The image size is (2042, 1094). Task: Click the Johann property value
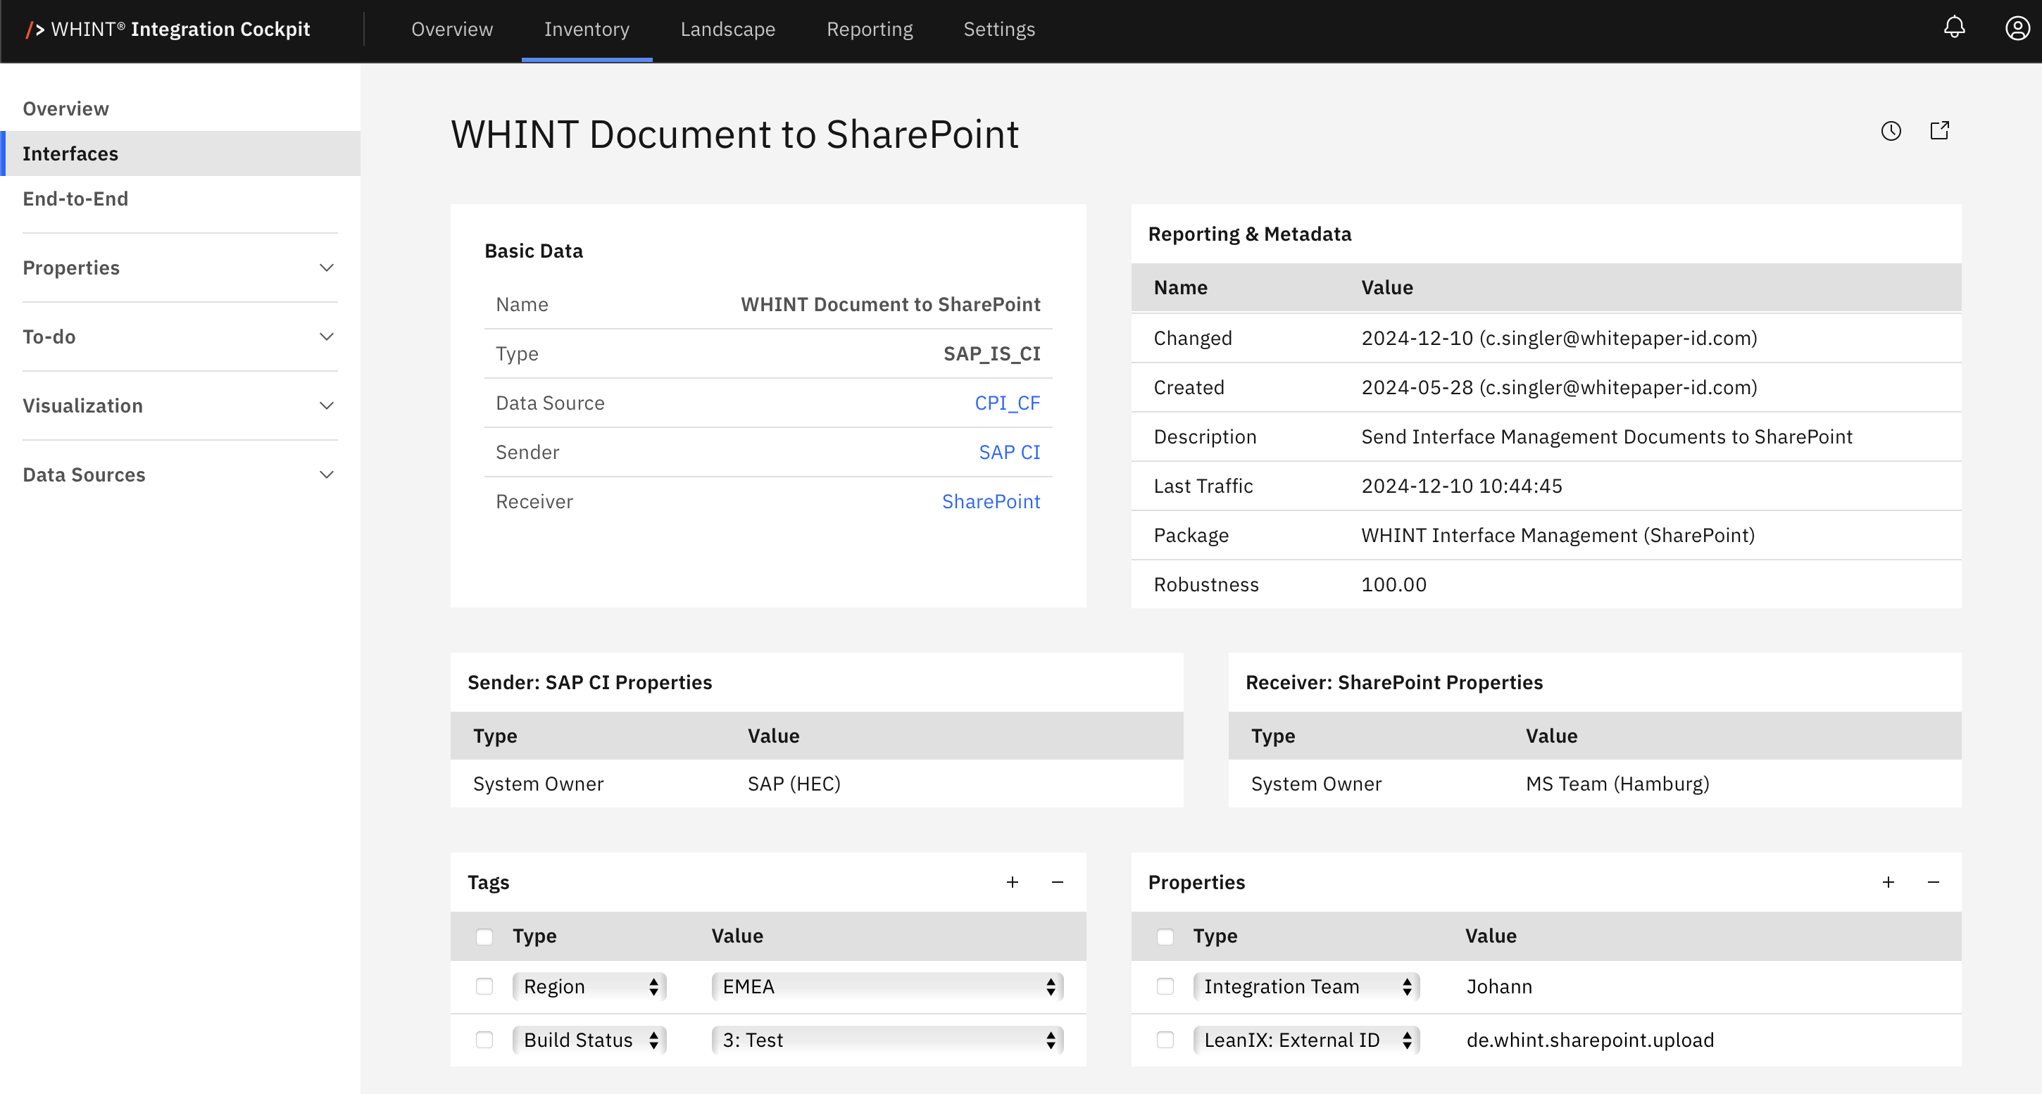click(1499, 986)
